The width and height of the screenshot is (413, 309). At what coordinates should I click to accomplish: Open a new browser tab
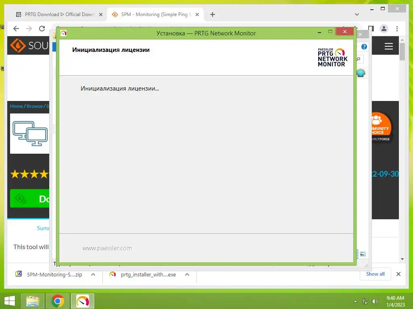[x=213, y=14]
